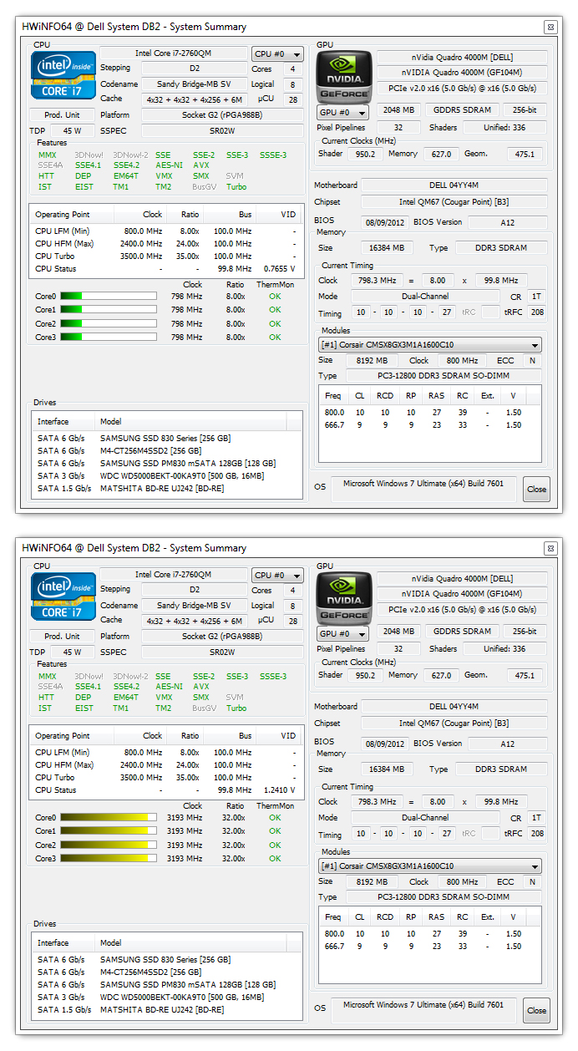Image resolution: width=578 pixels, height=1051 pixels.
Task: Click Core0 usage bar at 3193 MHz
Action: click(108, 817)
